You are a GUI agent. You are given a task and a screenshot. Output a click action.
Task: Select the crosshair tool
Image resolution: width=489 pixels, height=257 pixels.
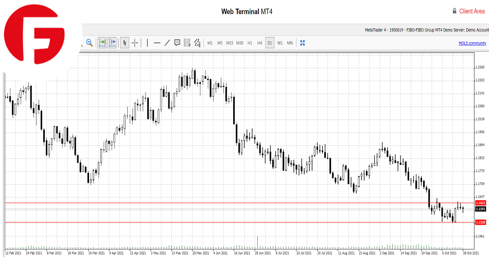pos(135,43)
